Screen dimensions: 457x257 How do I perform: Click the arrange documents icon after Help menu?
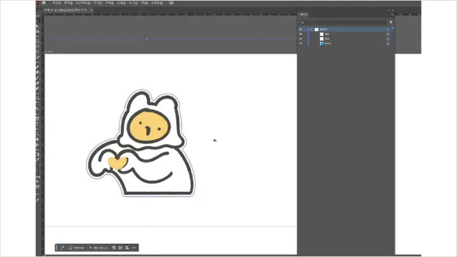click(171, 3)
